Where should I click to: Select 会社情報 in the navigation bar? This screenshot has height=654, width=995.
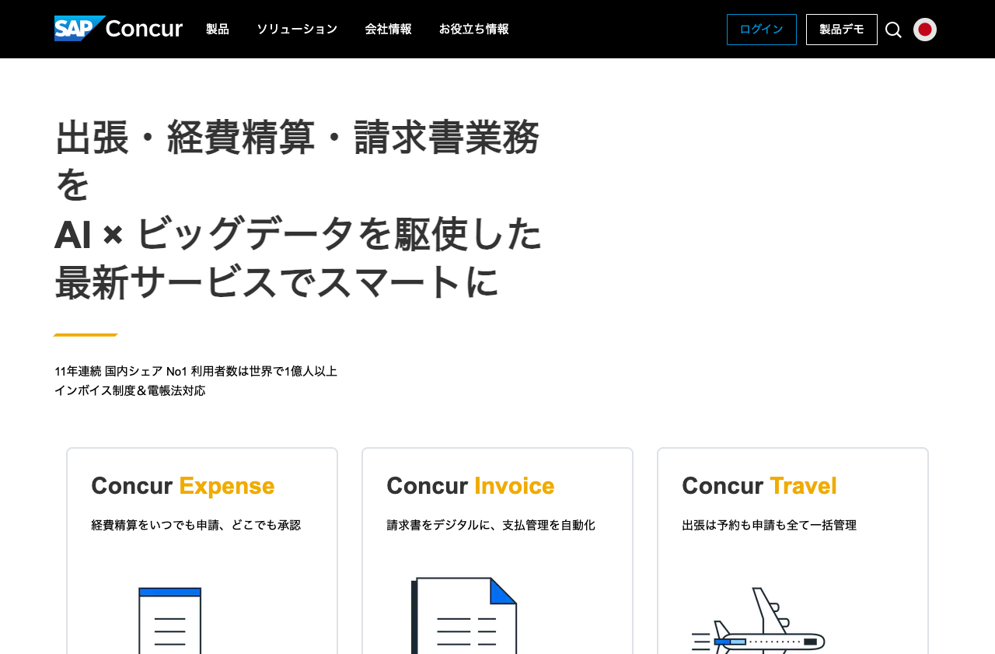(x=388, y=29)
